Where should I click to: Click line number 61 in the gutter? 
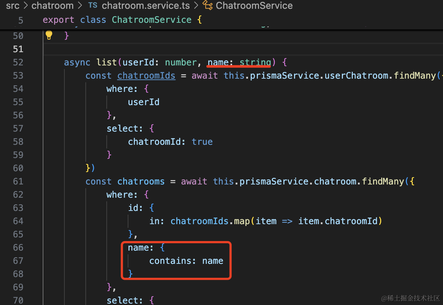[18, 182]
